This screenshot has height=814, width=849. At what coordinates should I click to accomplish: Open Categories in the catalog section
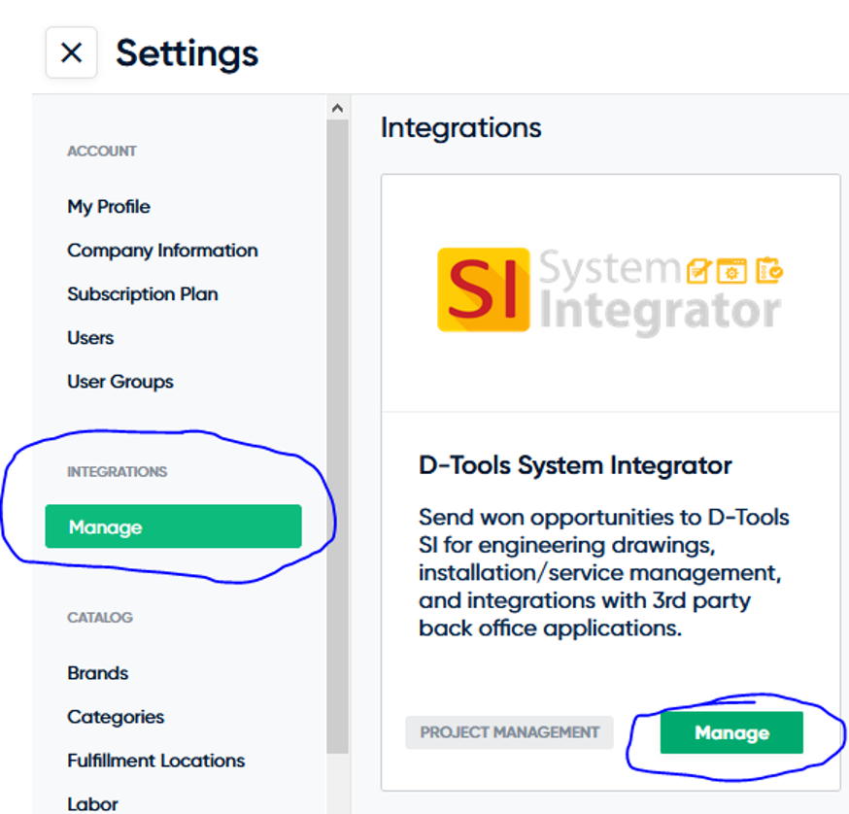click(x=116, y=717)
